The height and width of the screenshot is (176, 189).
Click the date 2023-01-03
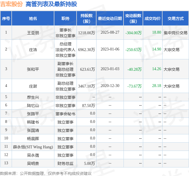click(x=110, y=69)
